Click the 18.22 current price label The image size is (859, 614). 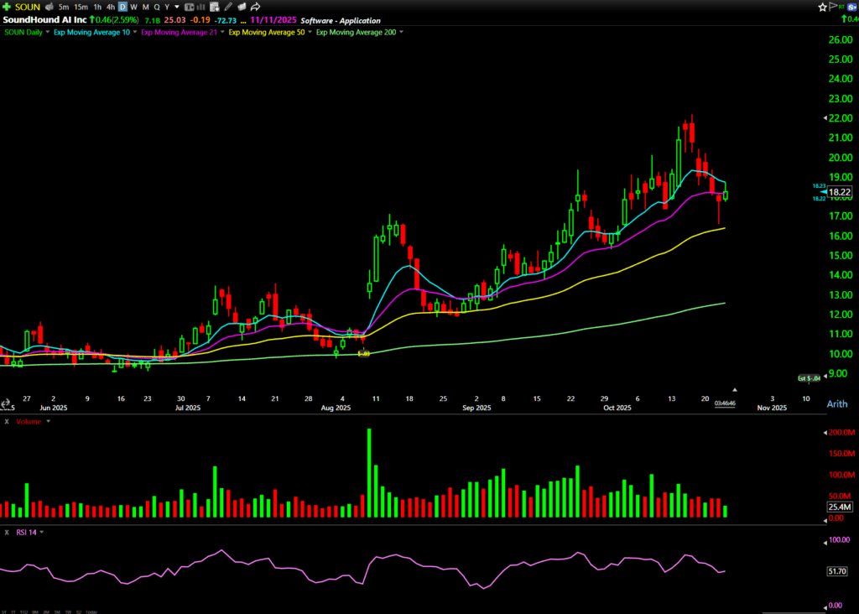pos(840,192)
